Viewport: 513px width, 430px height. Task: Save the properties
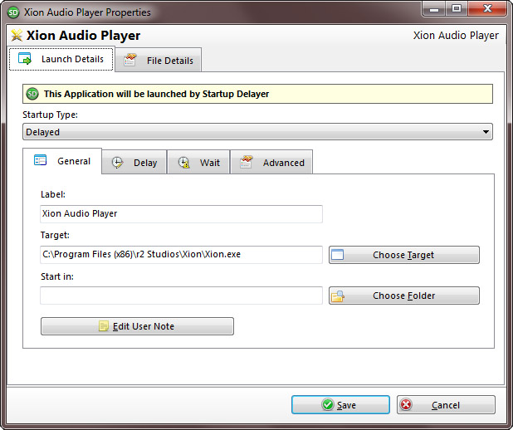click(340, 405)
